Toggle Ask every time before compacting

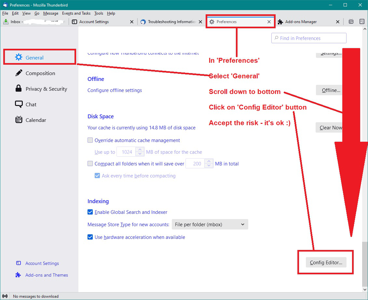[x=97, y=176]
